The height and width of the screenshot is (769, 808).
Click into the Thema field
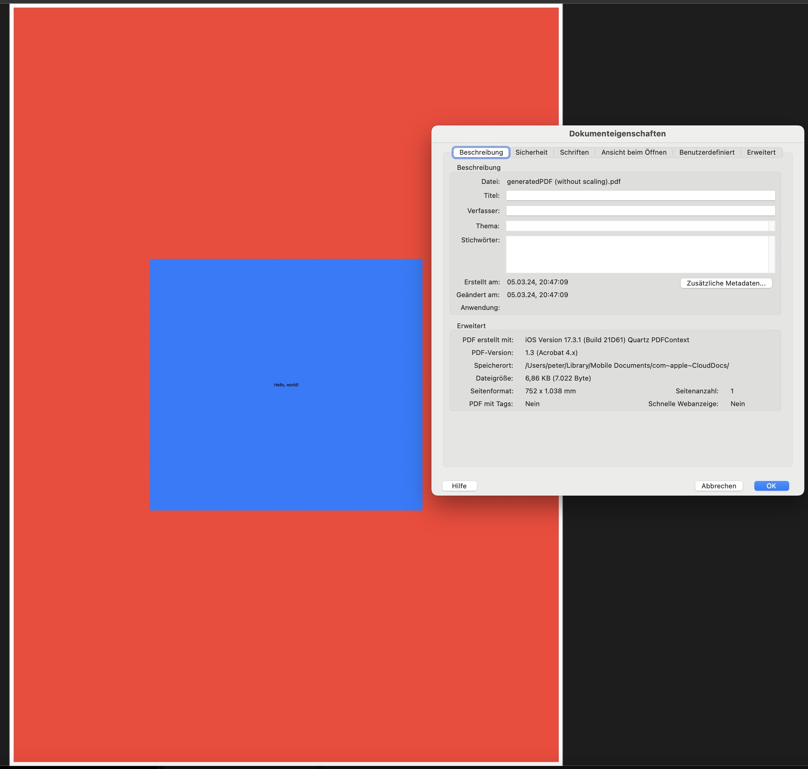click(x=637, y=226)
